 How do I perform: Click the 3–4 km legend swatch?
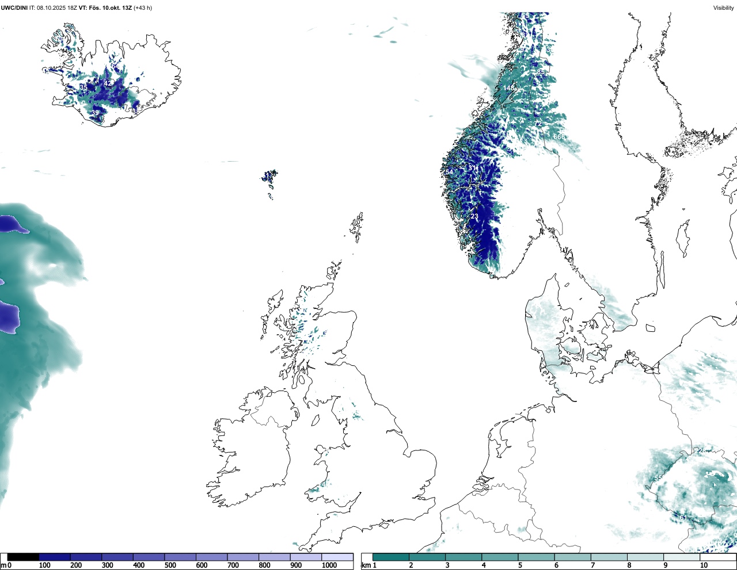464,557
